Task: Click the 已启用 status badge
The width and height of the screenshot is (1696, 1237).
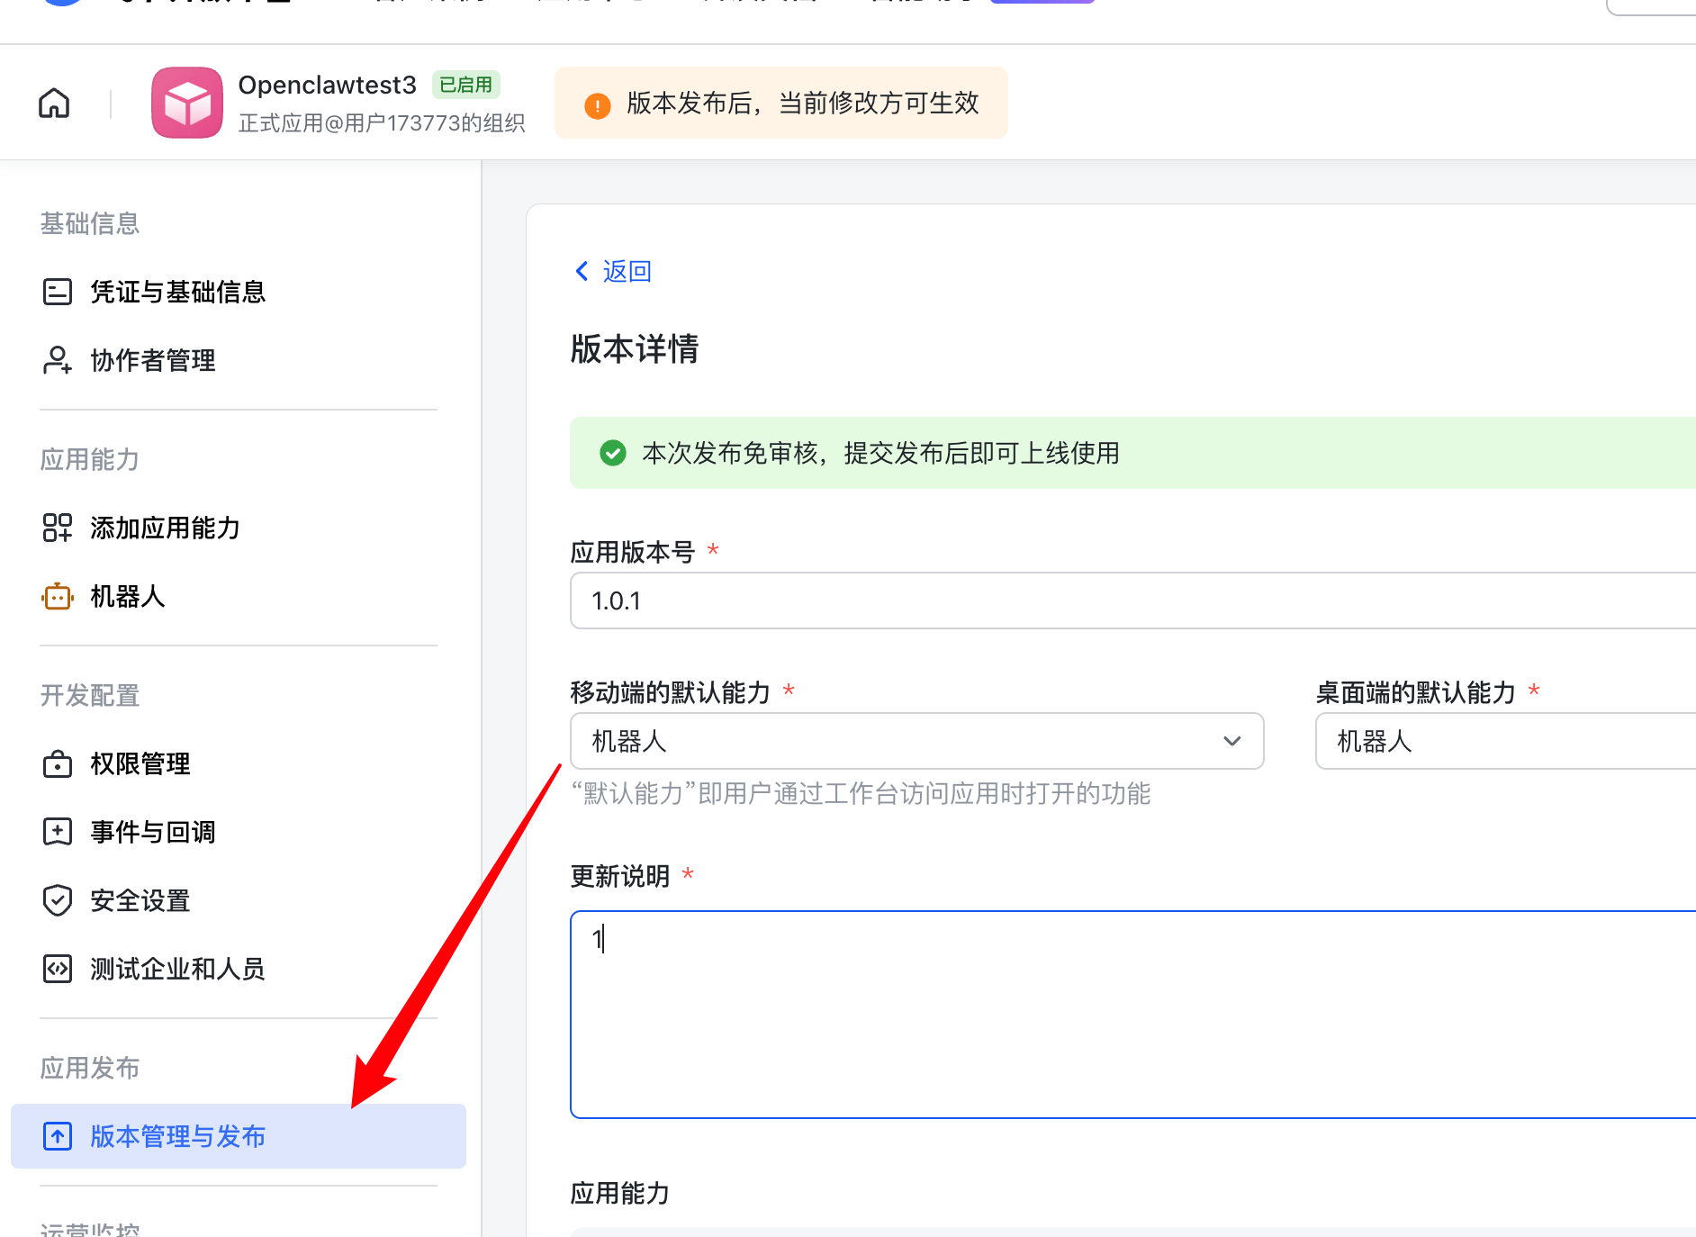Action: click(x=465, y=85)
